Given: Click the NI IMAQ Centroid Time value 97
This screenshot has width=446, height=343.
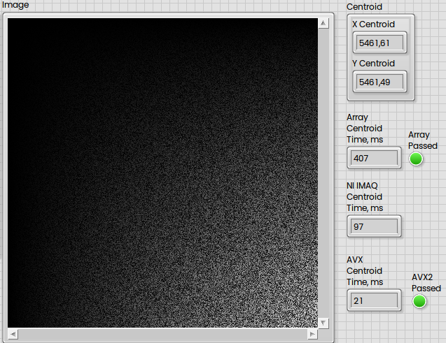Looking at the screenshot, I should [x=374, y=226].
